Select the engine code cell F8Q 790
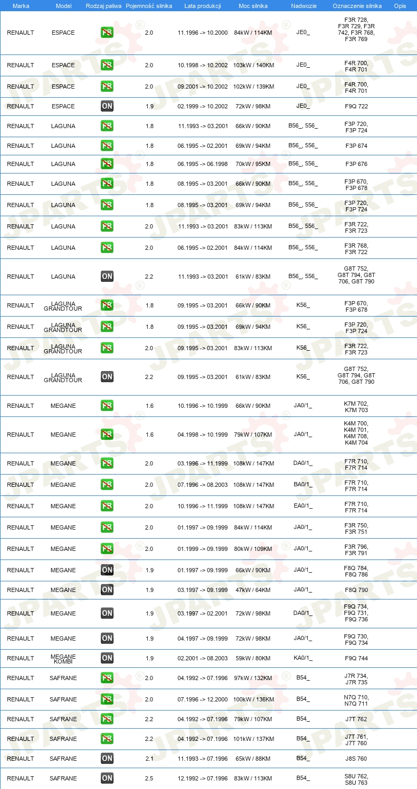Screen dimensions: 417x789 tap(356, 590)
